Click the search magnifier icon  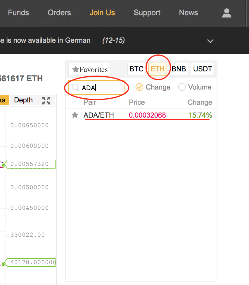coord(75,87)
